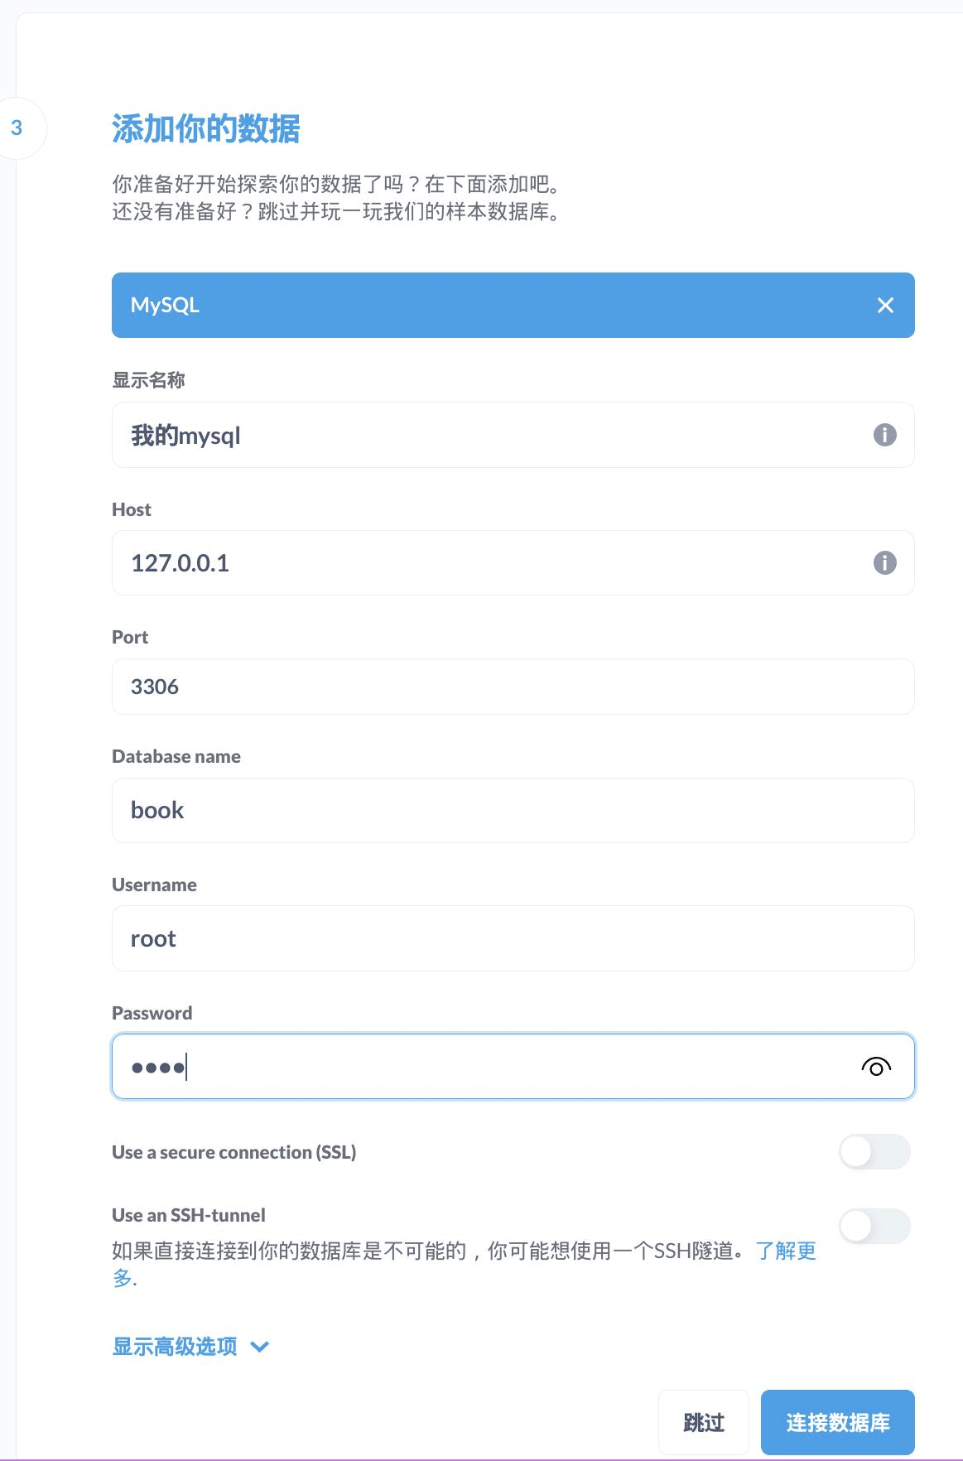Open the MySQL database type selector
This screenshot has width=963, height=1461.
point(513,305)
